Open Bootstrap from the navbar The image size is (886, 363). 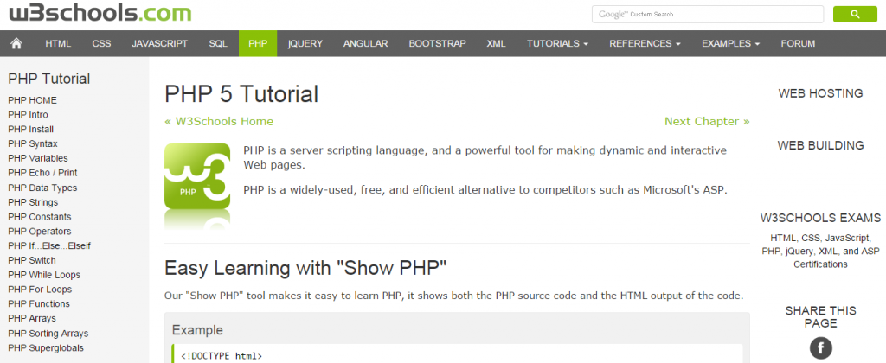click(437, 43)
